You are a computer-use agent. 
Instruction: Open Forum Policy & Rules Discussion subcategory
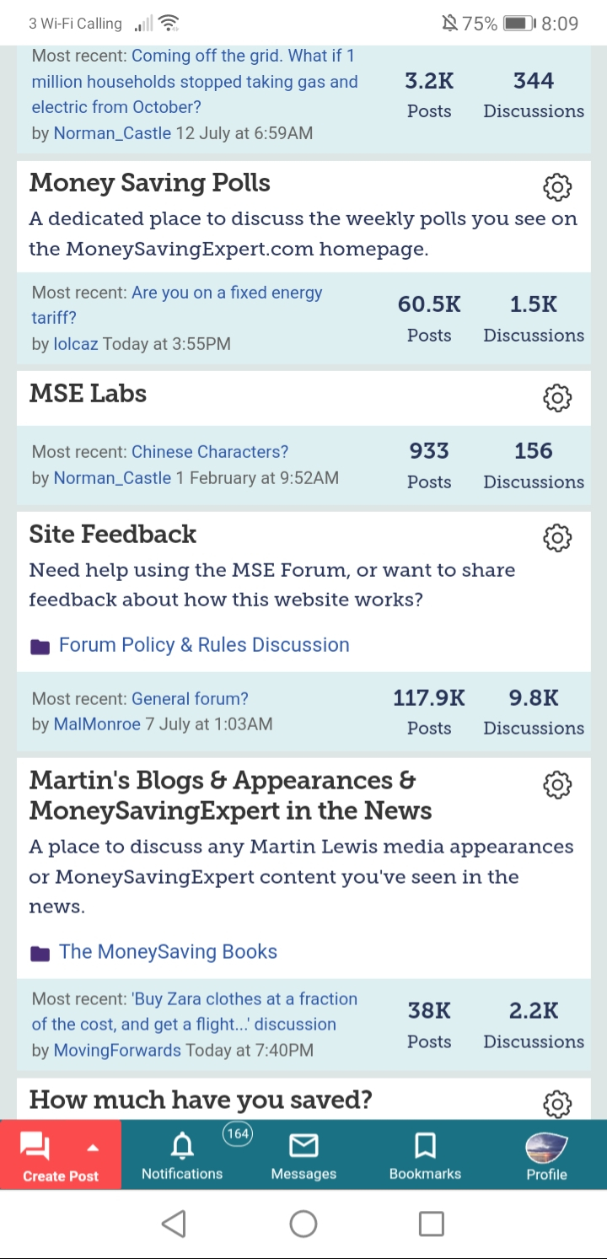click(x=204, y=645)
